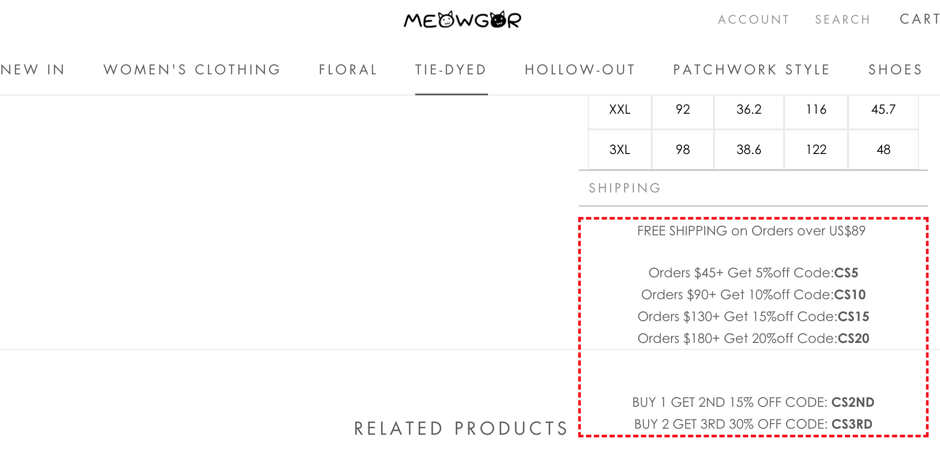940x461 pixels.
Task: Go to NEW IN category
Action: pyautogui.click(x=32, y=70)
